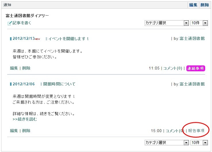Click the magenta 連絡事項 category tag
The height and width of the screenshot is (152, 212).
(196, 68)
